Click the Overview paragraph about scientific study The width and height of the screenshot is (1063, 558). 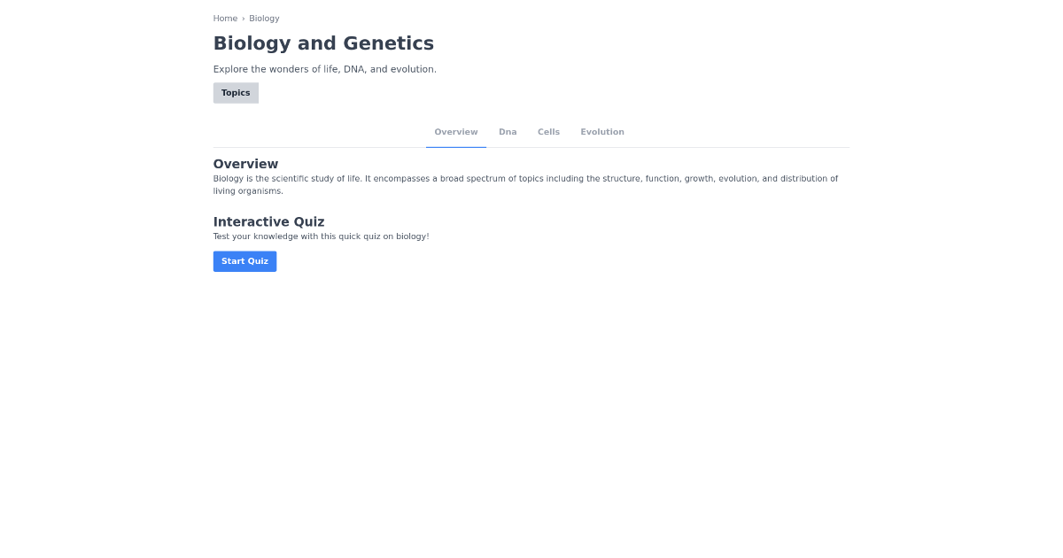point(525,183)
